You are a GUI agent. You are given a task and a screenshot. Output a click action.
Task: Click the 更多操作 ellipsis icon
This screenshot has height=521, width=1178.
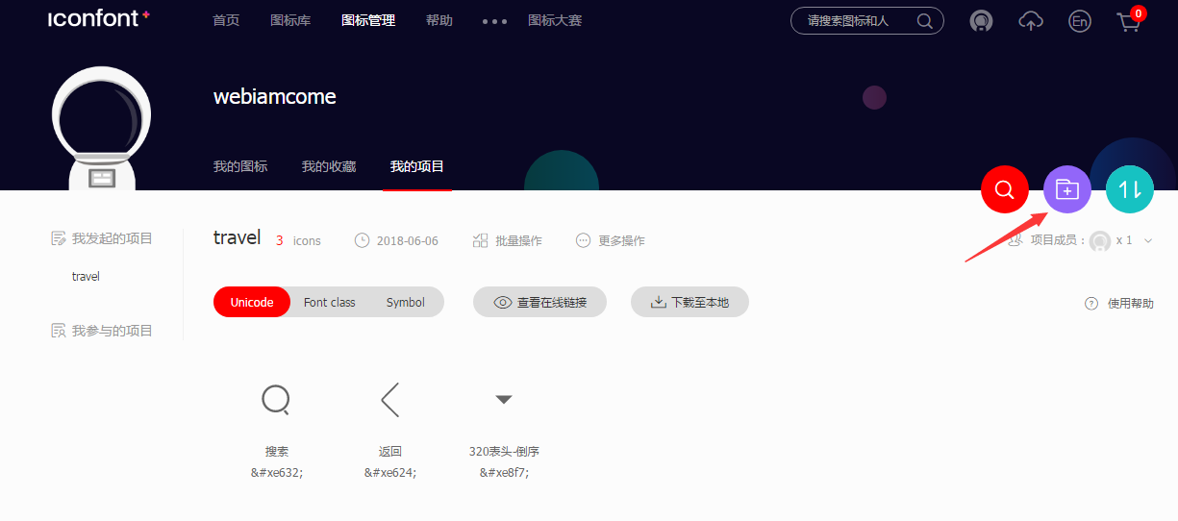pyautogui.click(x=583, y=240)
